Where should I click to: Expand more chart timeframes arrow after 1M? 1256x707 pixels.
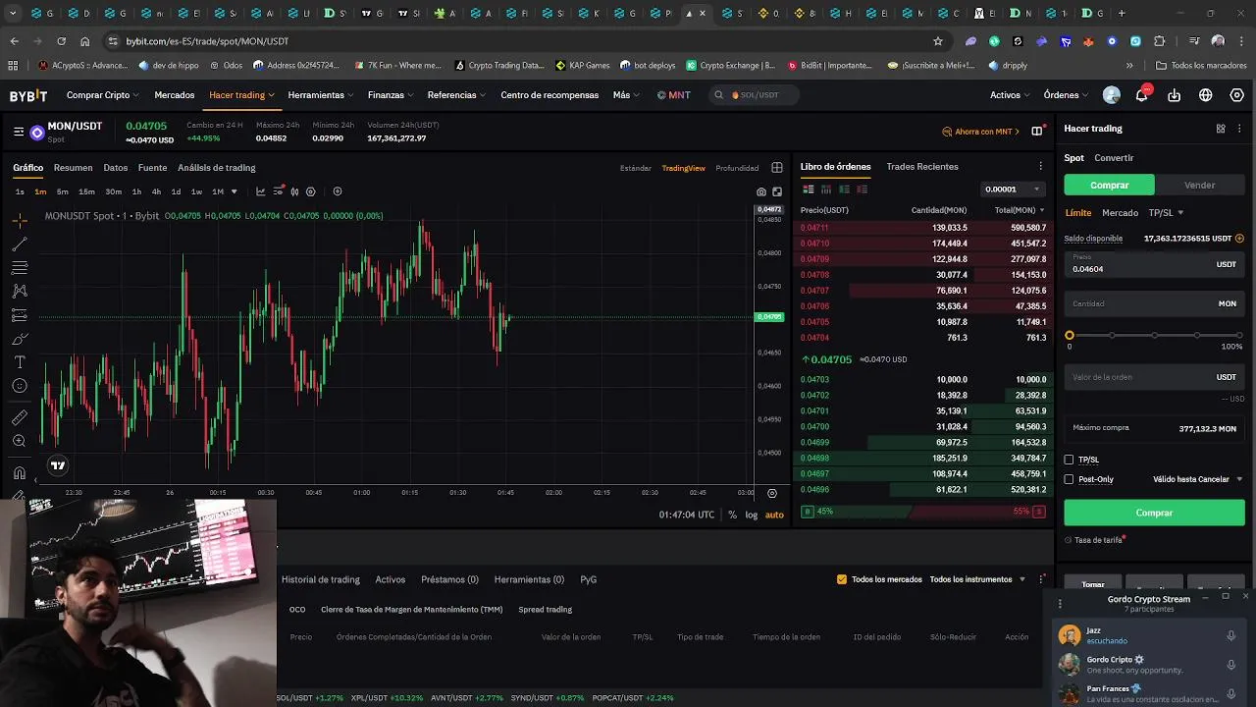(x=234, y=191)
